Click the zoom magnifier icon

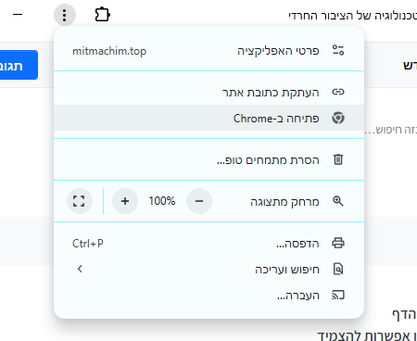[x=338, y=201]
